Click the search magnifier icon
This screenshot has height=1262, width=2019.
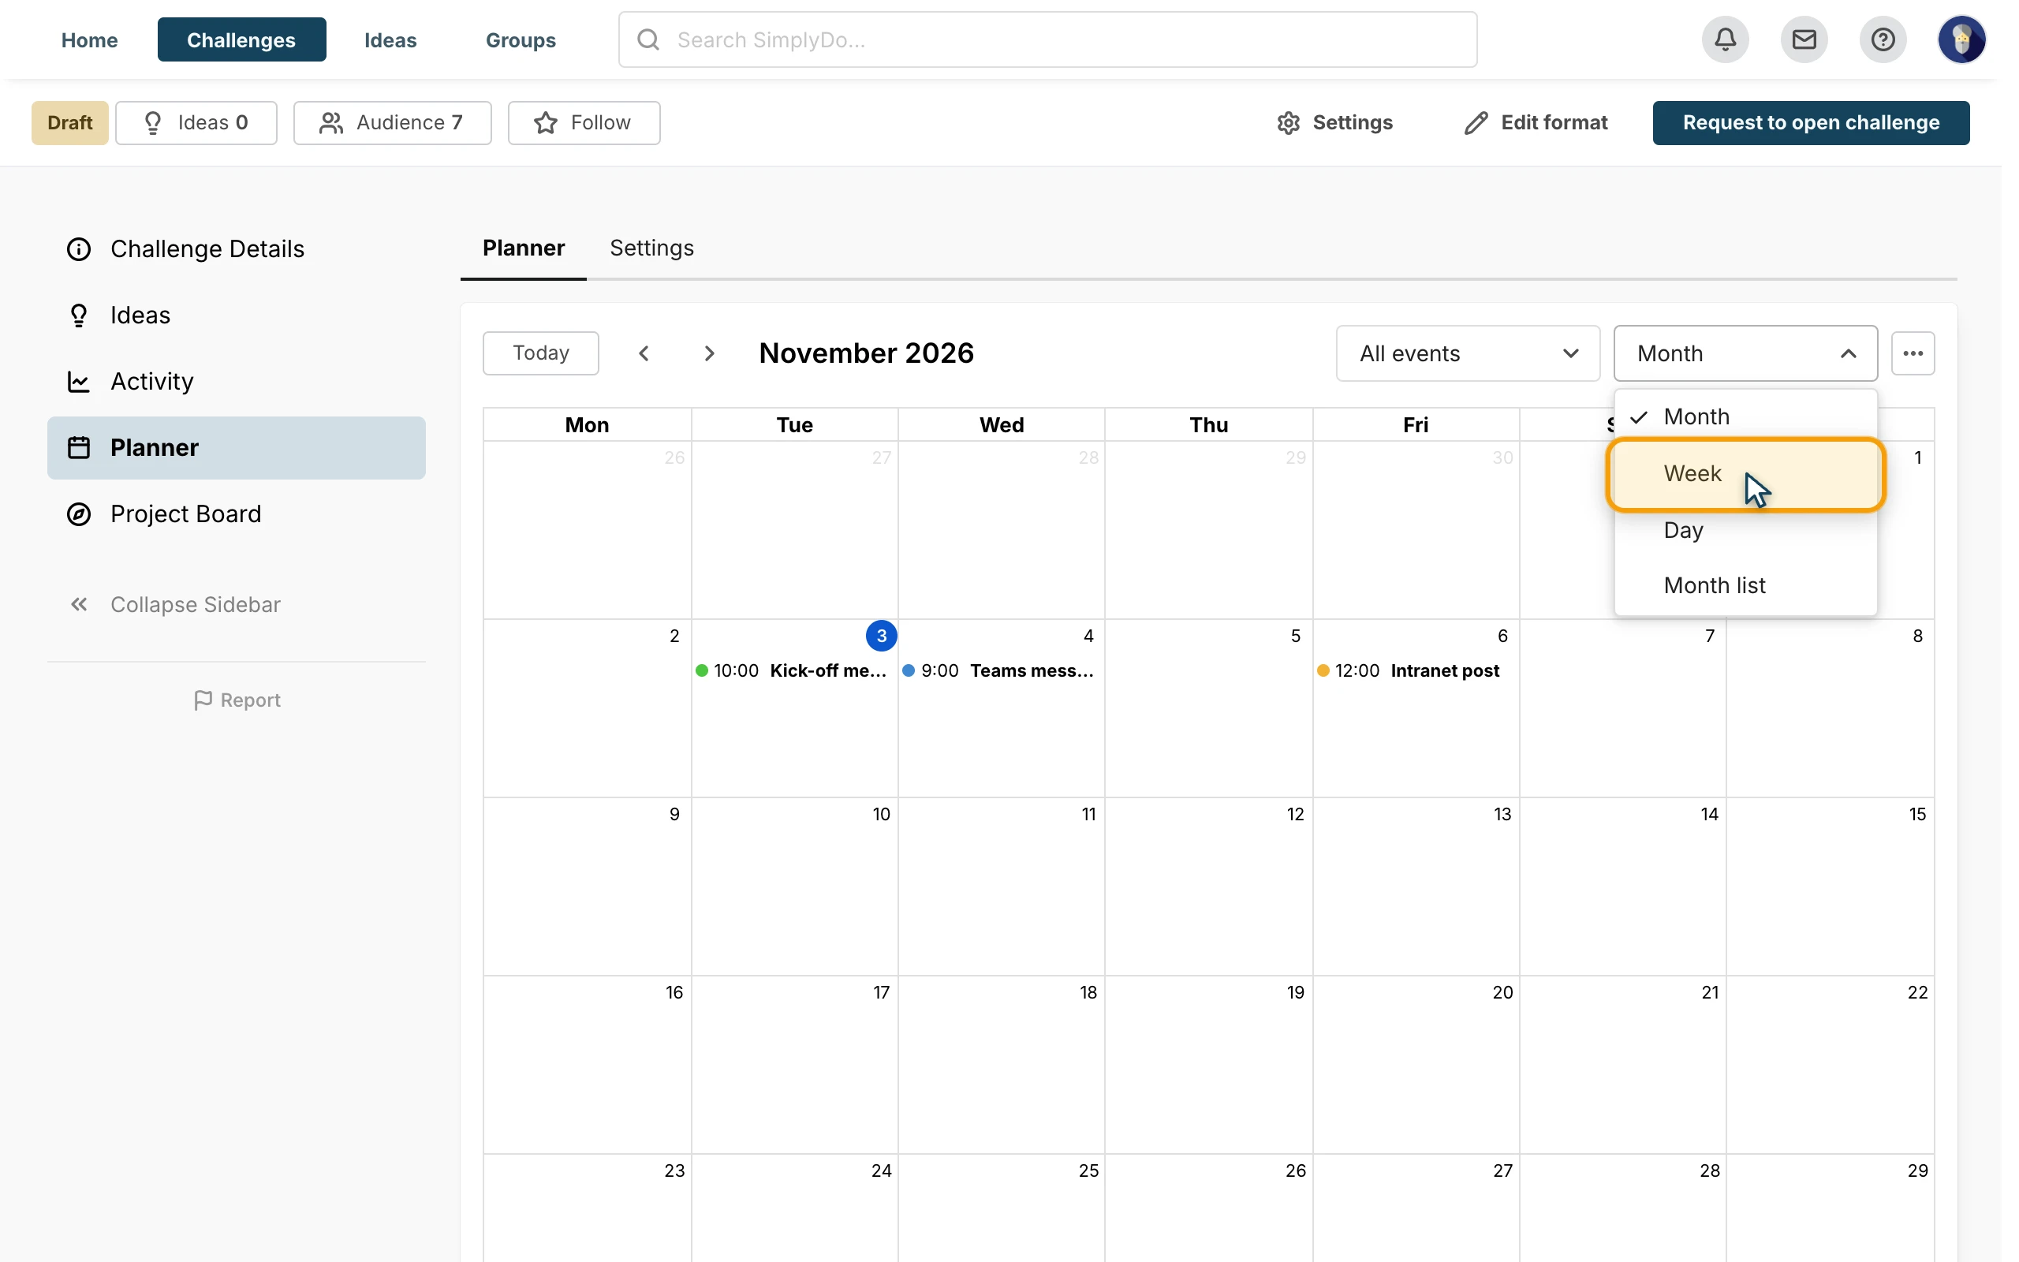[648, 39]
